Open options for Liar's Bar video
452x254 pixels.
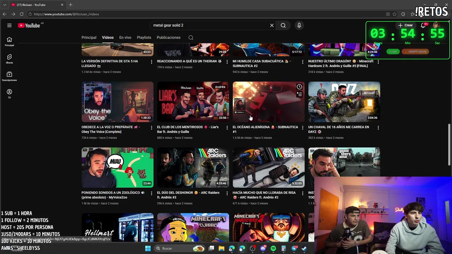point(227,128)
